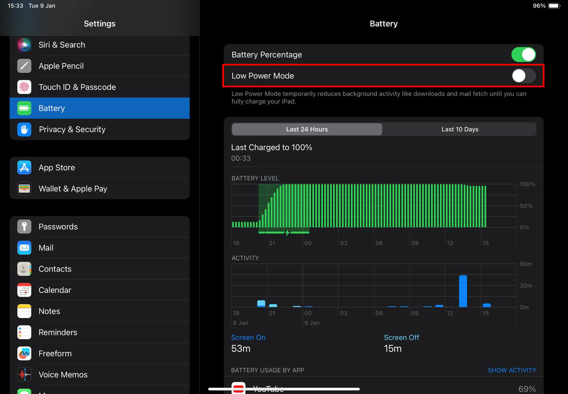The width and height of the screenshot is (568, 394).
Task: Tap the Apple Pencil icon
Action: tap(24, 66)
